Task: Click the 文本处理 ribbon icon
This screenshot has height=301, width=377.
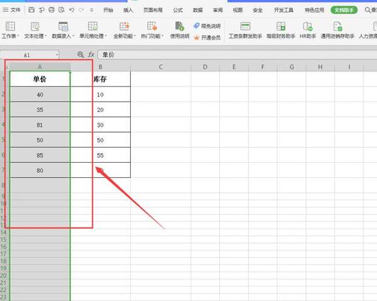Action: pyautogui.click(x=35, y=26)
